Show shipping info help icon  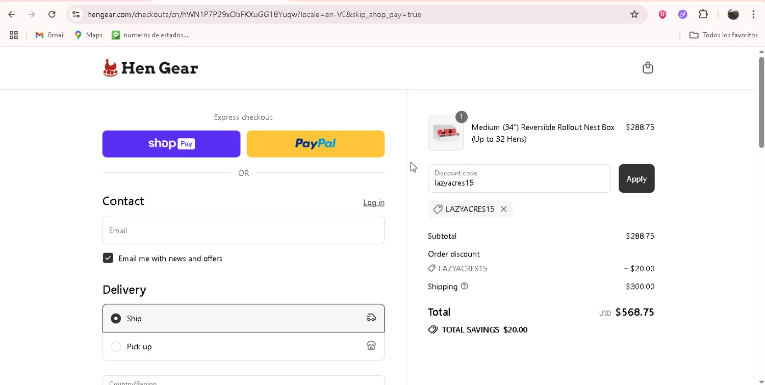[x=464, y=286]
